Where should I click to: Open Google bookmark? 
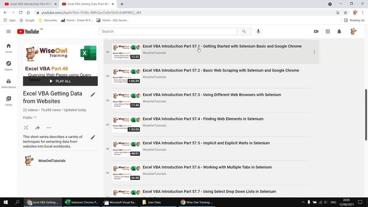(27, 21)
